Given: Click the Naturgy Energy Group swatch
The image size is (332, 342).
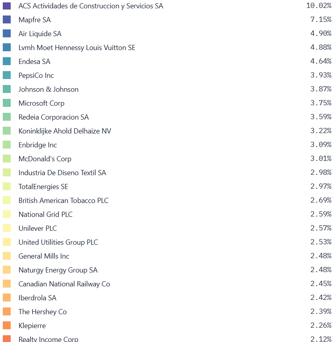Looking at the screenshot, I should [7, 270].
